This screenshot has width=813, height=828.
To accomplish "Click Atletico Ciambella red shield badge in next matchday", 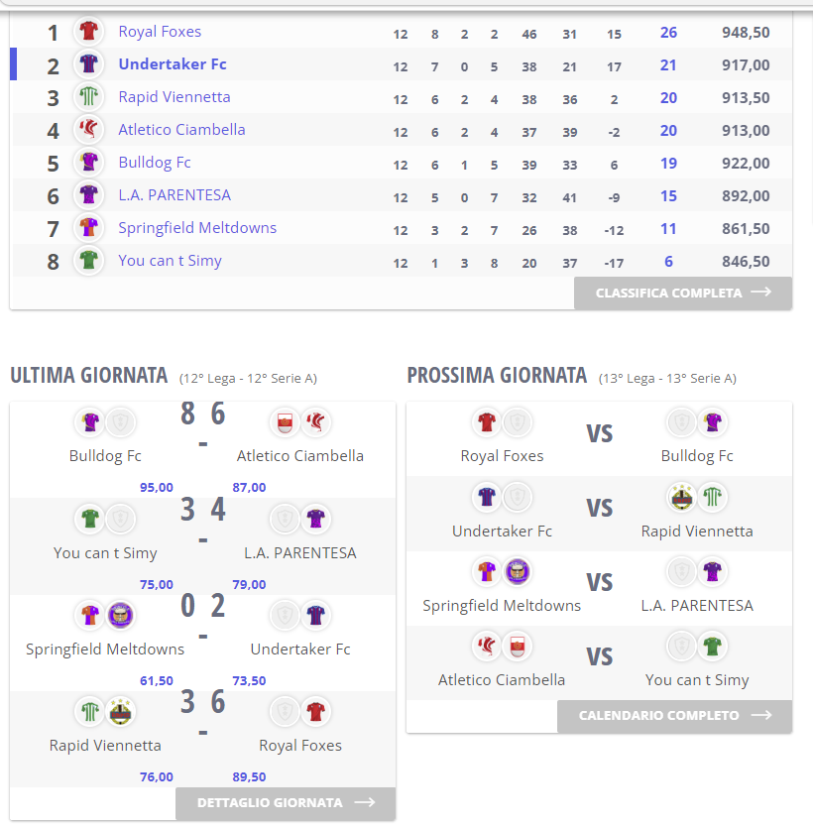I will (517, 647).
